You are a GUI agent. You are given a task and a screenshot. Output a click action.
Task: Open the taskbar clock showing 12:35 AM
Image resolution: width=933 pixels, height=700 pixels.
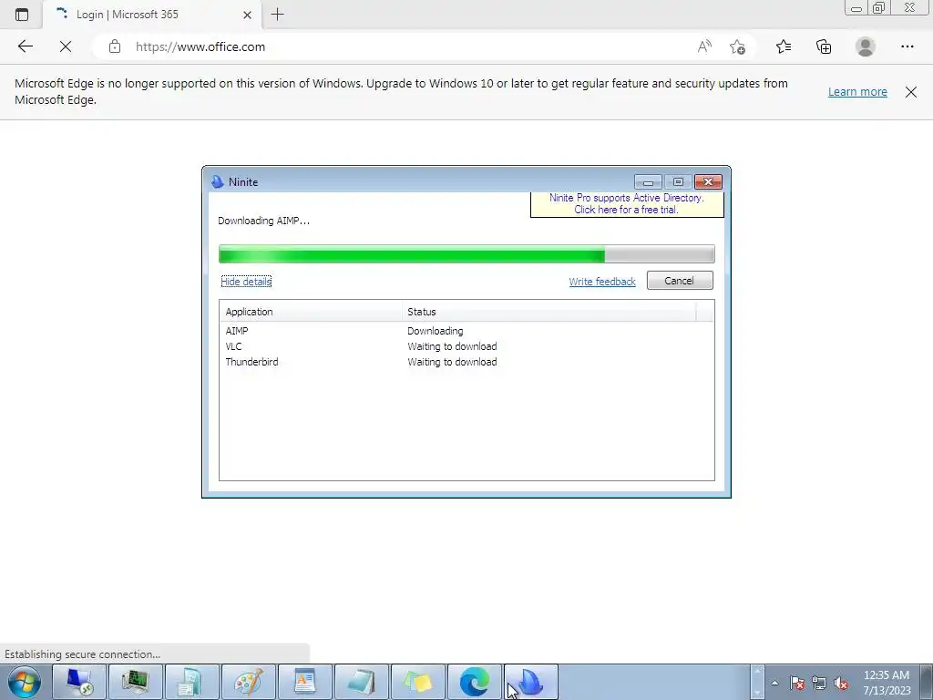[886, 683]
